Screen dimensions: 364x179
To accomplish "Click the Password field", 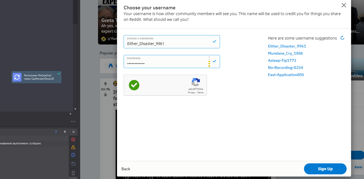I will pos(172,61).
